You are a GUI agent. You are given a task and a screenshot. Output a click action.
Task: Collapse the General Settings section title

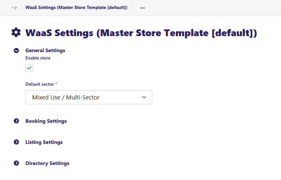point(45,50)
